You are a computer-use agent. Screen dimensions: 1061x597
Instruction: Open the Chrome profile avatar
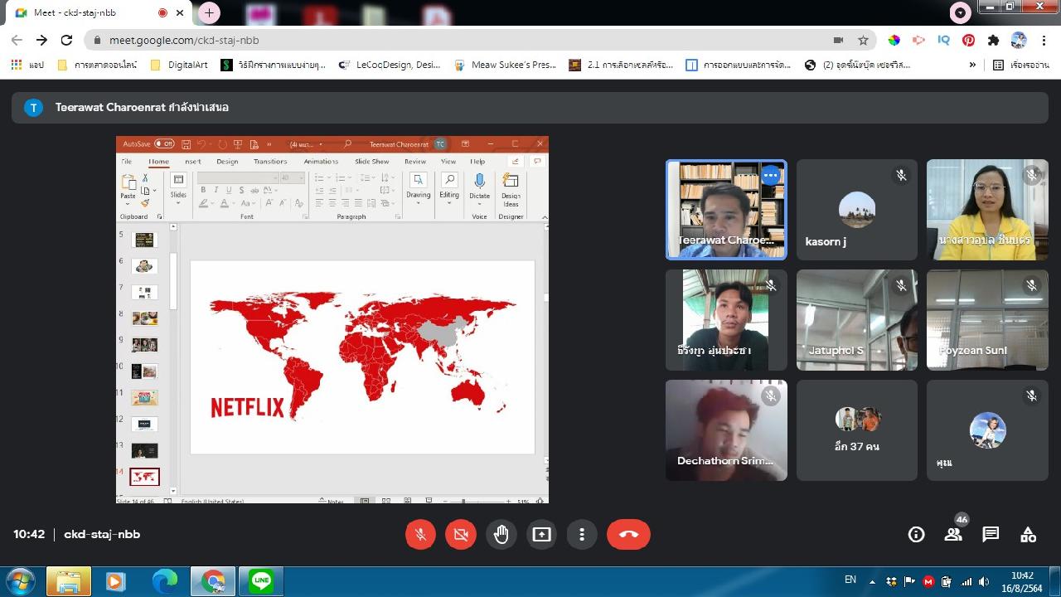pyautogui.click(x=1019, y=40)
